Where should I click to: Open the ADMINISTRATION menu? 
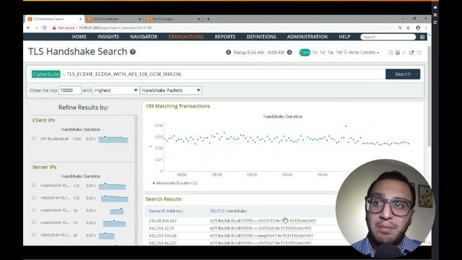(x=308, y=37)
